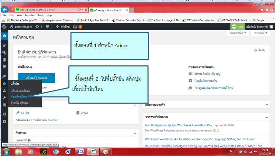Expand the ฉบับร่างอย่างเร็ว quick draft widget
The width and height of the screenshot is (276, 157).
pos(267,105)
